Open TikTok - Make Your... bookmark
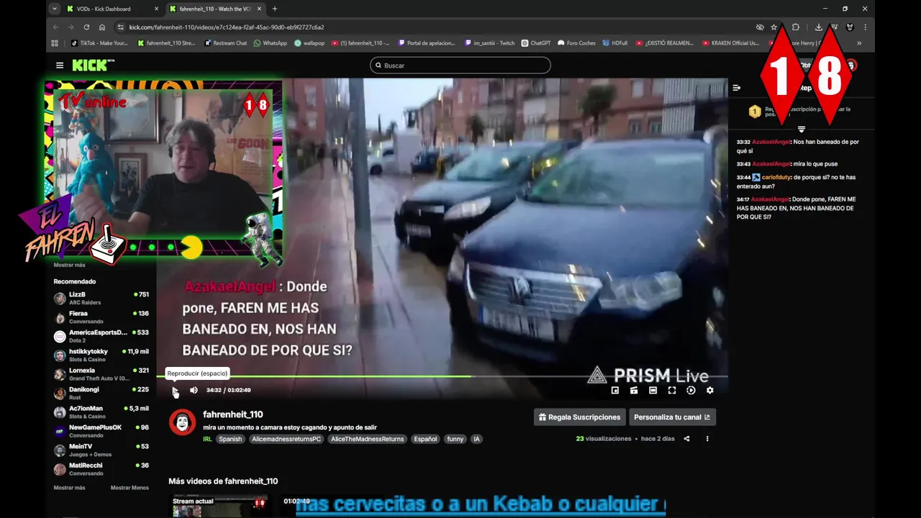Screen dimensions: 921x518 click(99, 43)
